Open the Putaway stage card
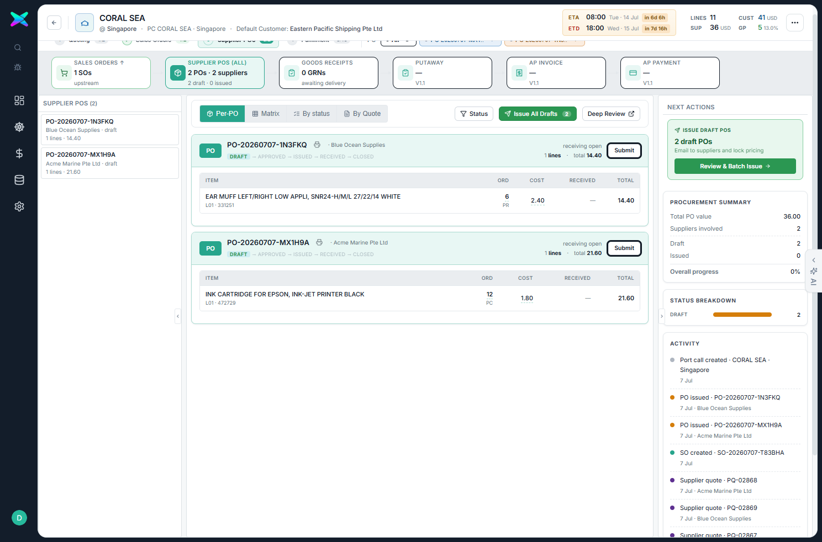The width and height of the screenshot is (822, 542). (442, 73)
